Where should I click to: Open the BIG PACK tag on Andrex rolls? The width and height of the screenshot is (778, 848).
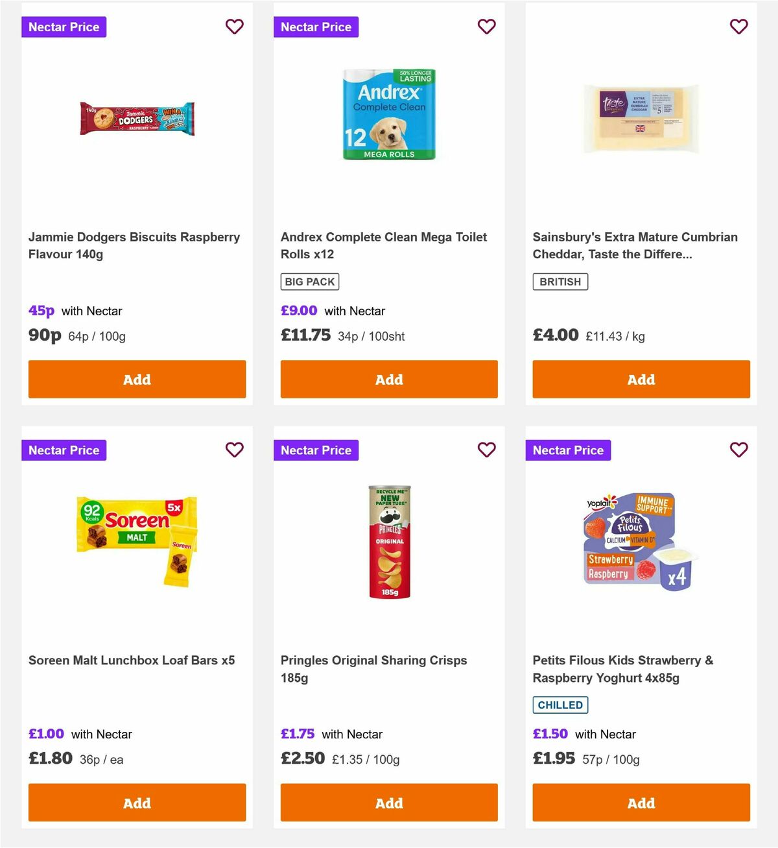pos(309,281)
